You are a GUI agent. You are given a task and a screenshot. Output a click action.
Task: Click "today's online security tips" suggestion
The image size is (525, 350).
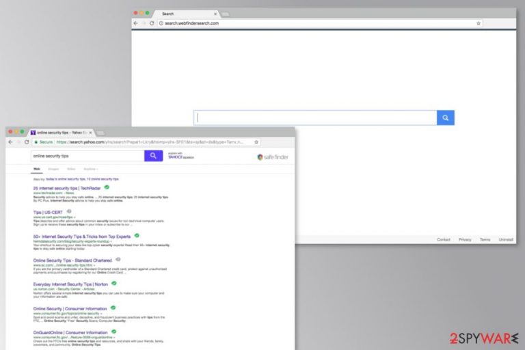coord(66,179)
